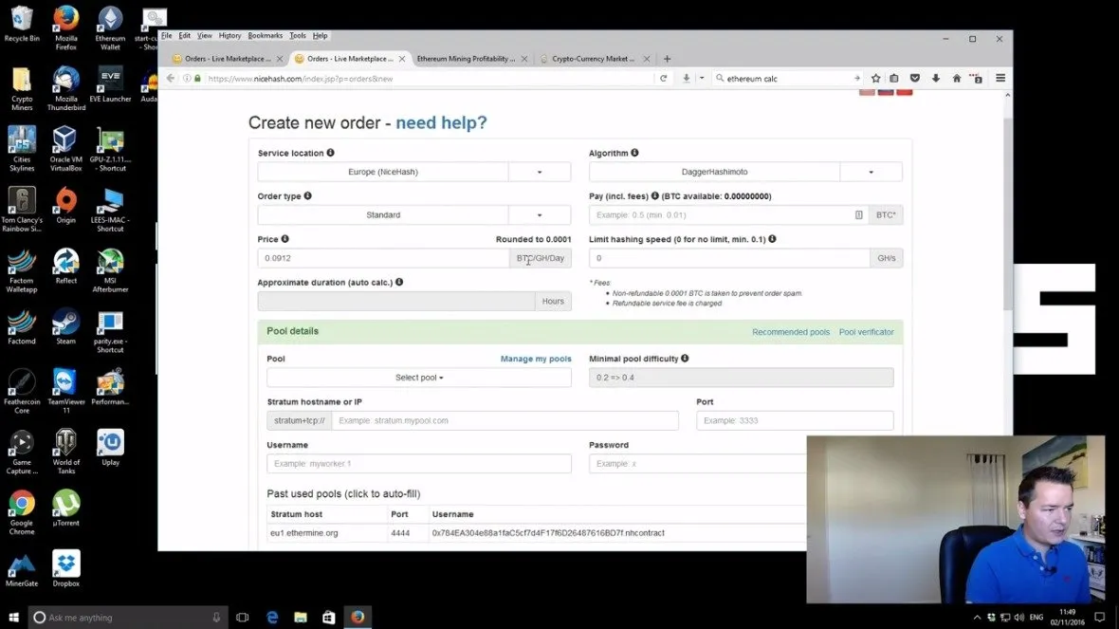Screen dimensions: 1119x629
Task: Open Recommended pools link
Action: click(x=791, y=332)
